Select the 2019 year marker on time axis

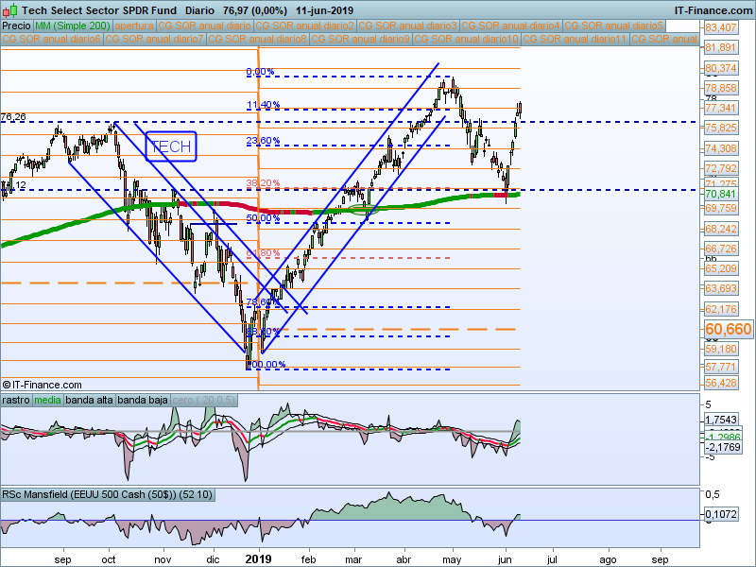click(258, 559)
